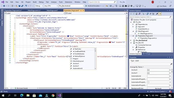The width and height of the screenshot is (174, 98).
Task: Open the Any CPU platform dropdown
Action: 51,6
